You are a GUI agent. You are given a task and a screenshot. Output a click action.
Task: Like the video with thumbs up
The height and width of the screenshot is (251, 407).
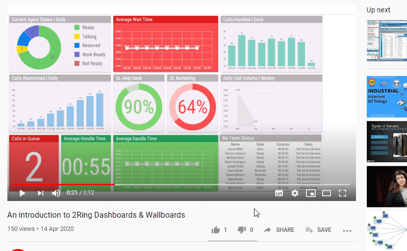tap(216, 230)
